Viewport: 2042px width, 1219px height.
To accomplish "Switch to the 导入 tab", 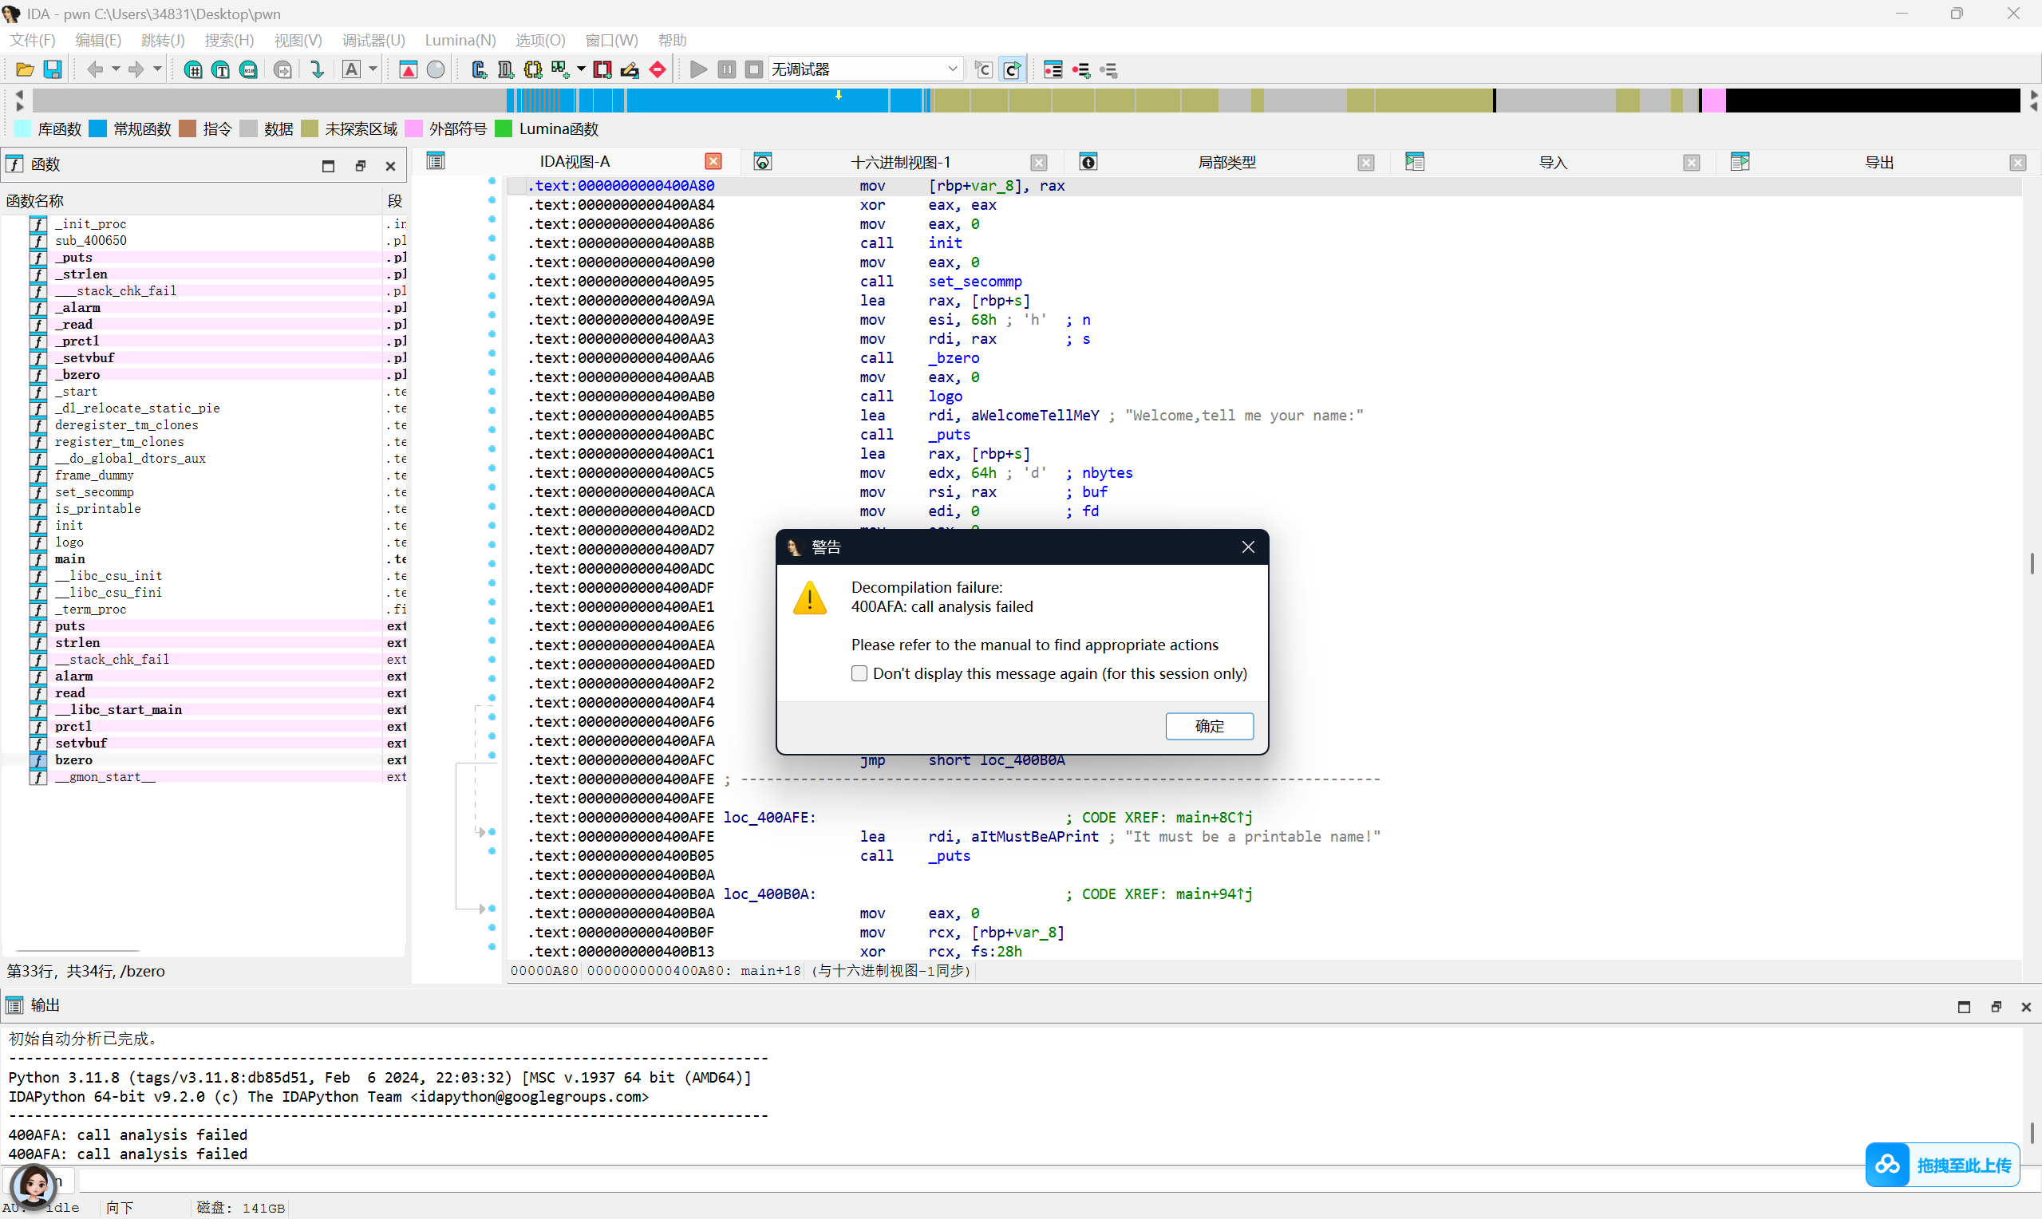I will (1552, 163).
